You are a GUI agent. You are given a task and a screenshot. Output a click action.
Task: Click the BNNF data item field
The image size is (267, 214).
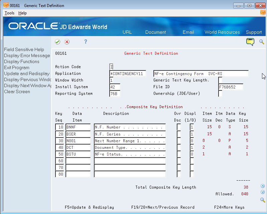(x=78, y=127)
